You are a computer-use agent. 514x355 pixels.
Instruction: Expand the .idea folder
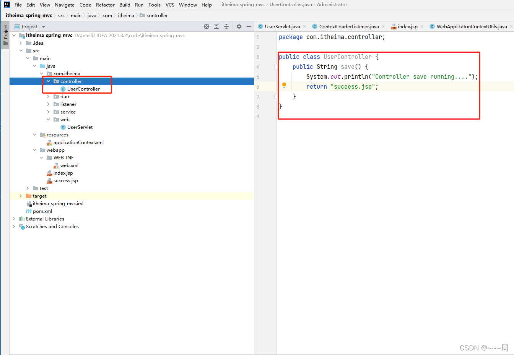click(21, 43)
